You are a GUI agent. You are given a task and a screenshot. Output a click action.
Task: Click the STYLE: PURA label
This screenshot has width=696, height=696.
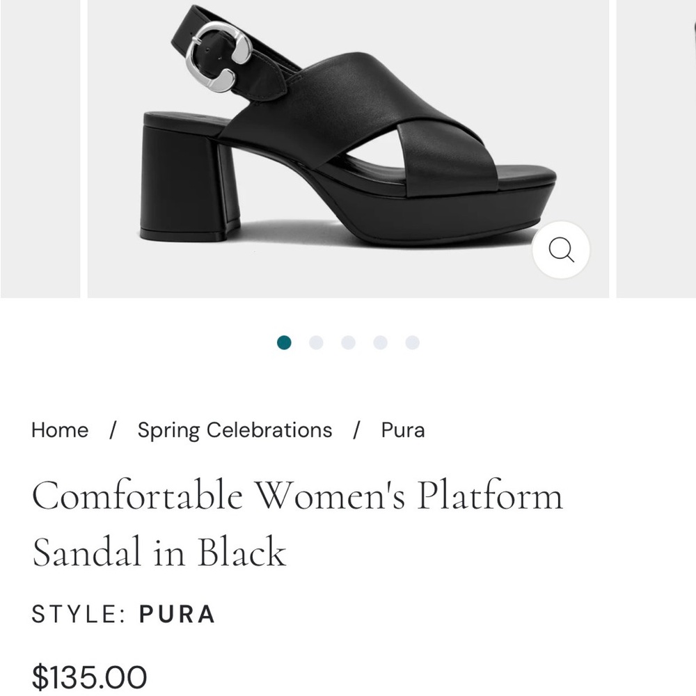(124, 615)
